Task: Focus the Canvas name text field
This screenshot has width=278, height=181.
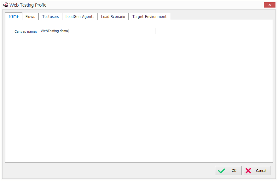Action: [x=110, y=31]
